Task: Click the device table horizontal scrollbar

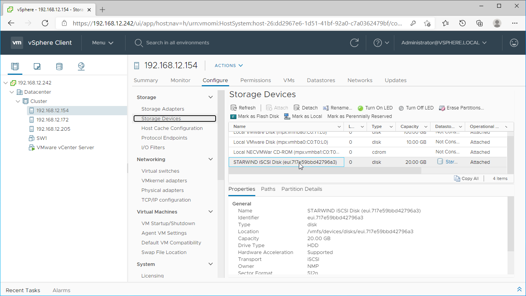Action: (325, 171)
